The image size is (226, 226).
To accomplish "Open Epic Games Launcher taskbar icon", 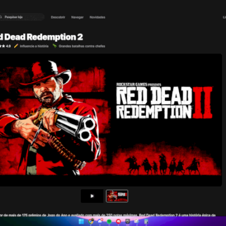I will tap(128, 221).
